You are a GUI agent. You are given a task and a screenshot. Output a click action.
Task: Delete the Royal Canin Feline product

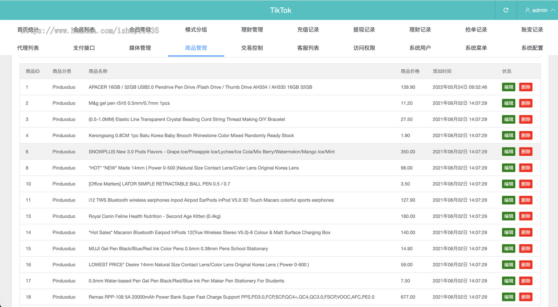[x=526, y=216]
